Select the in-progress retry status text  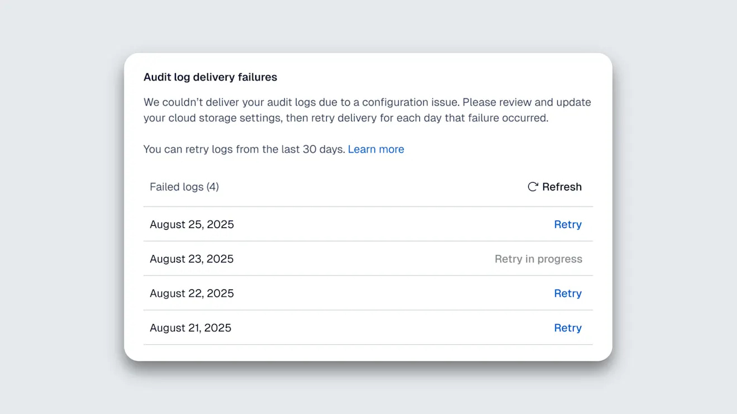[x=538, y=259]
